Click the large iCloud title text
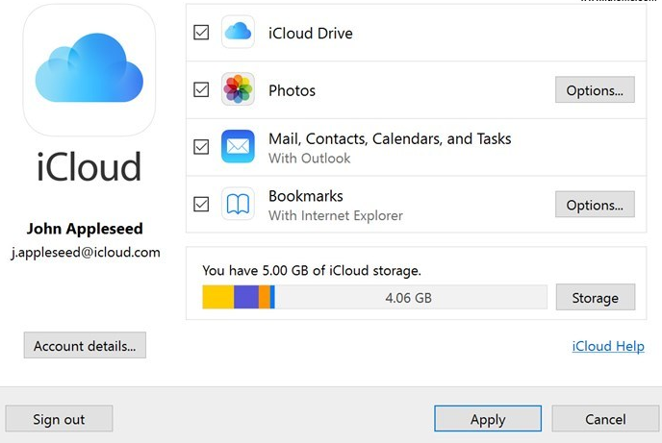The height and width of the screenshot is (443, 662). pyautogui.click(x=89, y=167)
